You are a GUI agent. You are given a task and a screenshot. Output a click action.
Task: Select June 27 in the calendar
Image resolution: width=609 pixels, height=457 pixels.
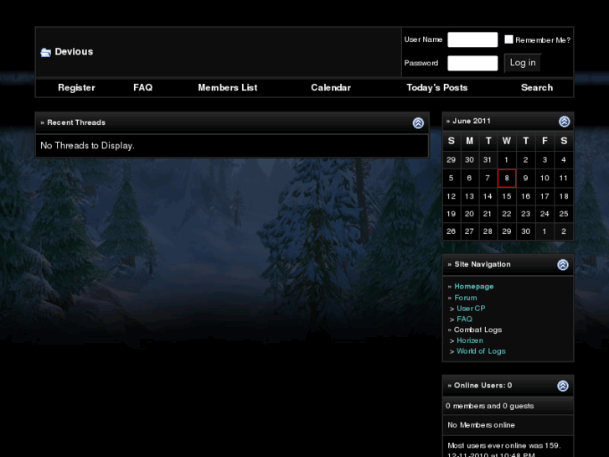470,231
